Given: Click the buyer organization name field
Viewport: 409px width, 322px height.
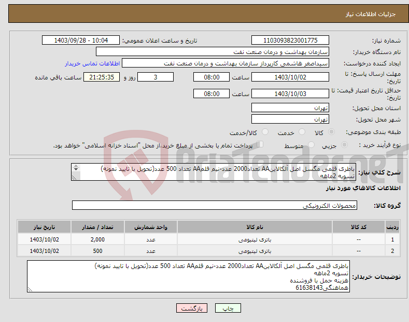Looking at the screenshot, I should coord(213,52).
